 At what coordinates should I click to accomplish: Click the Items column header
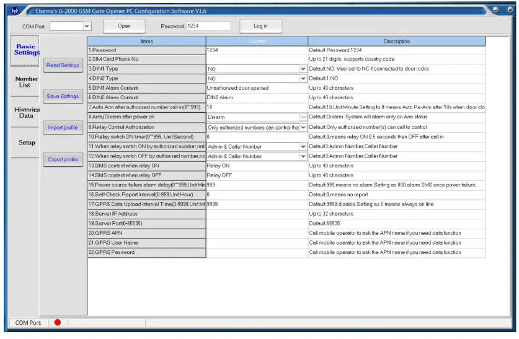tap(146, 42)
